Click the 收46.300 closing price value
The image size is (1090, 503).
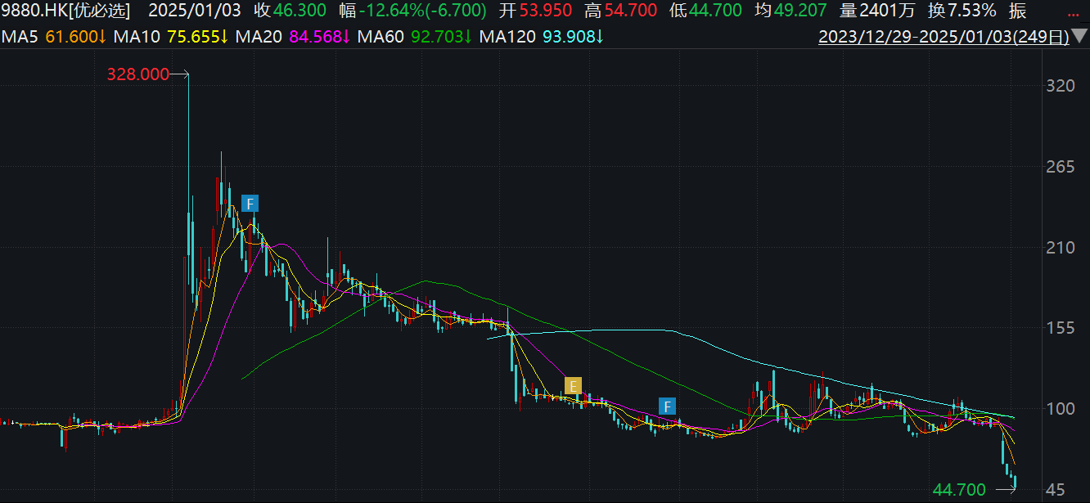click(x=289, y=11)
